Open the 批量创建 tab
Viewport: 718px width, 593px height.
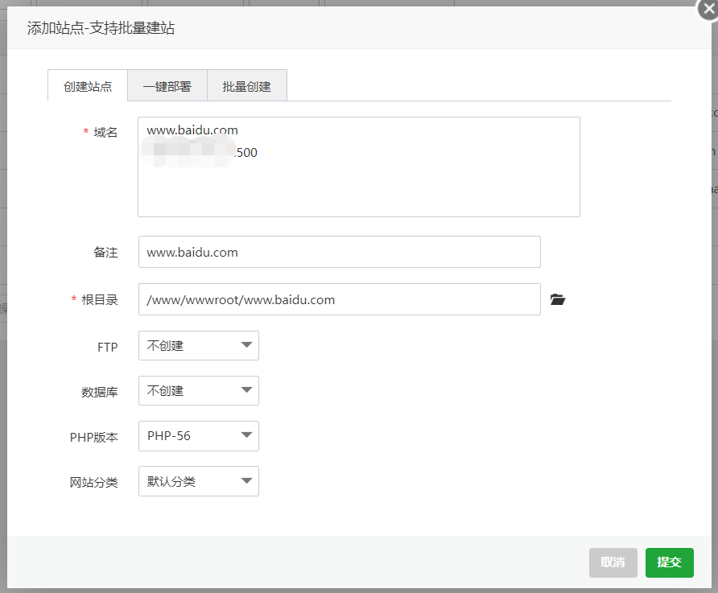click(x=247, y=86)
